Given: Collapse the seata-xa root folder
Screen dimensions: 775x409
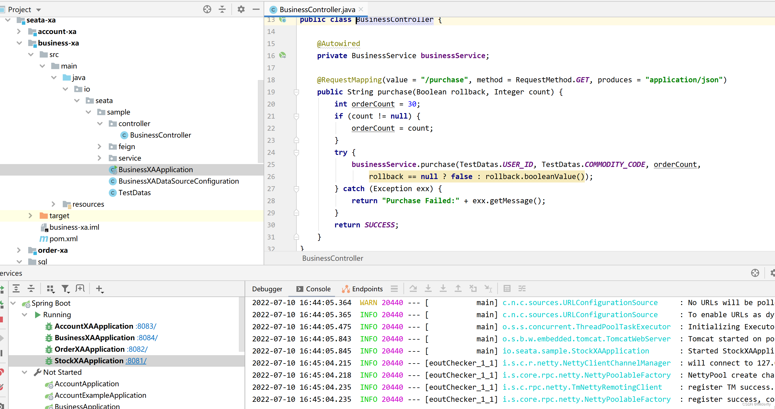Looking at the screenshot, I should pos(8,20).
